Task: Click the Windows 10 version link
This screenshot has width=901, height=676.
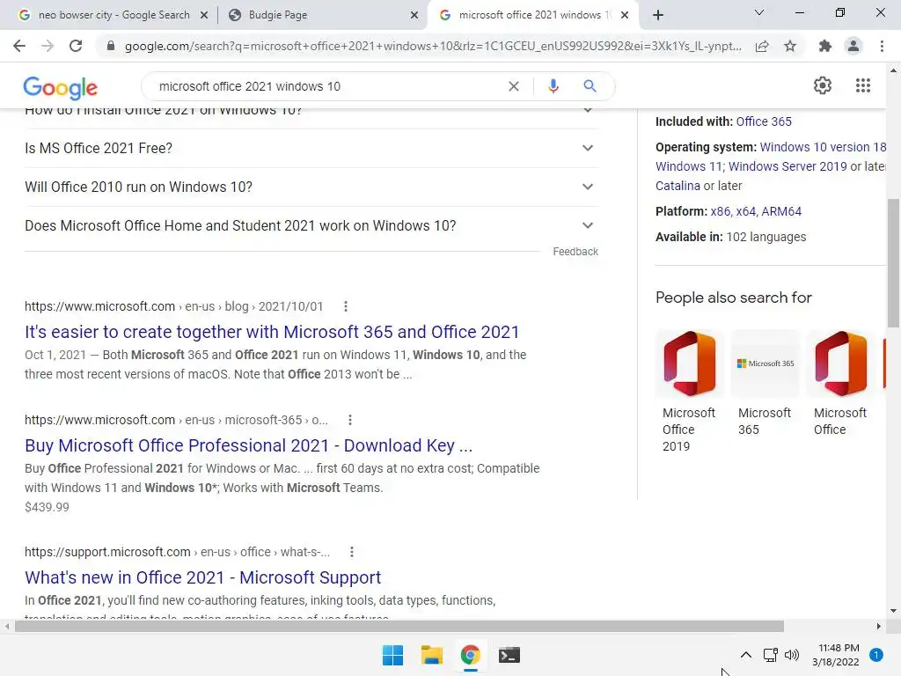Action: point(823,147)
